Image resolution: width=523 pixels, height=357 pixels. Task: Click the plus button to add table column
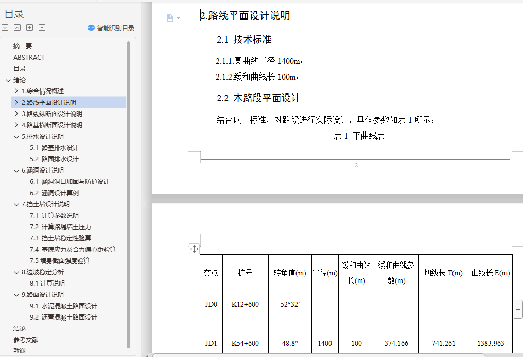click(518, 309)
